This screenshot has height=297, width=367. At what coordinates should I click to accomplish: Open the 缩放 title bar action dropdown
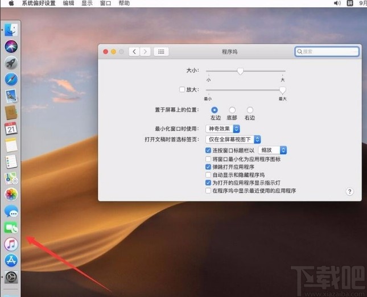[273, 150]
